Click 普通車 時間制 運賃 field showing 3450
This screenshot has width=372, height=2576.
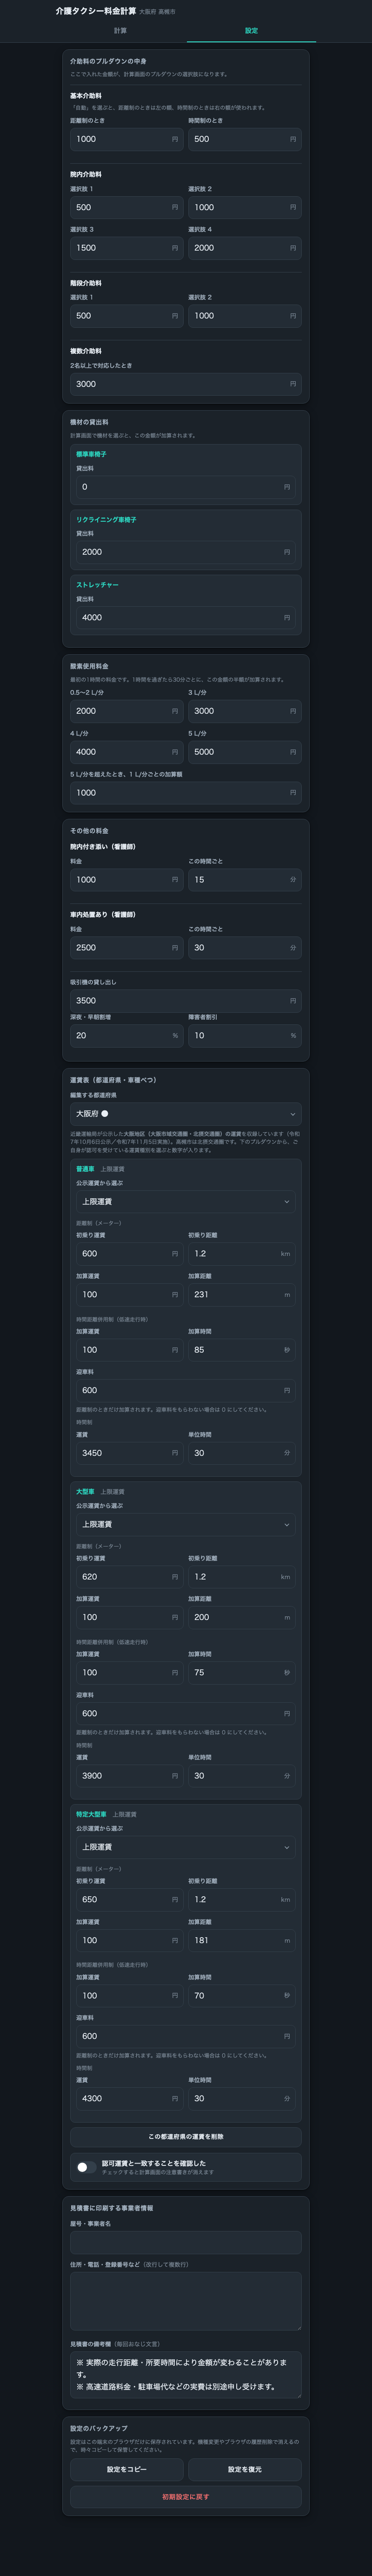coord(130,1453)
